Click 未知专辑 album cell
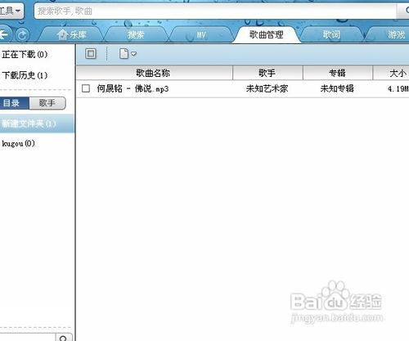Image resolution: width=409 pixels, height=341 pixels. pyautogui.click(x=337, y=88)
